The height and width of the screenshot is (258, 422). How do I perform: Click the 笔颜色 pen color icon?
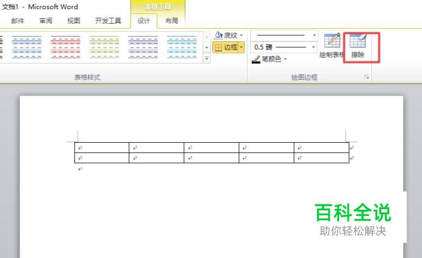(256, 59)
